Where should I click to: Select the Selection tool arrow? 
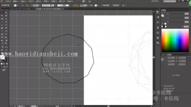pos(2,13)
